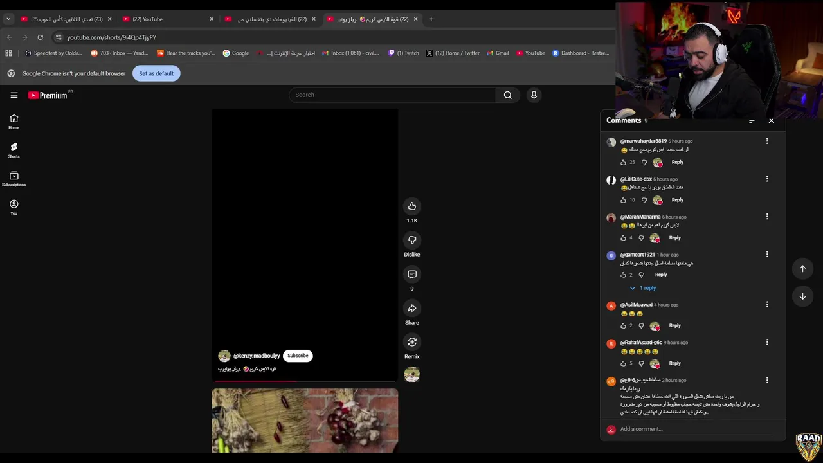Open options menu for @RahafAsaad-g6c comment
This screenshot has width=823, height=463.
767,343
